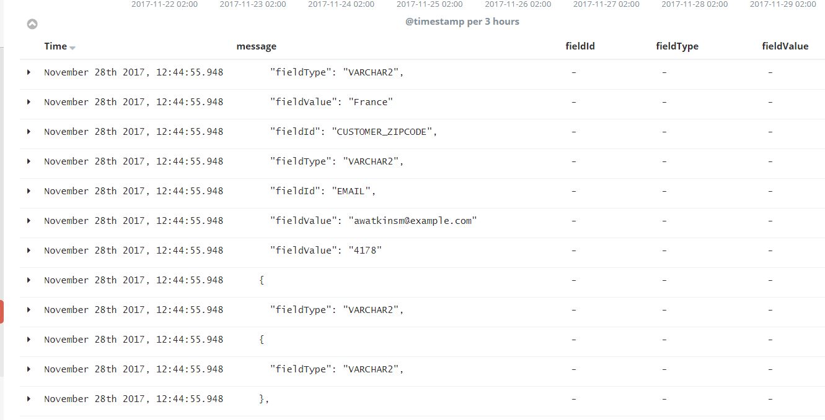Image resolution: width=825 pixels, height=420 pixels.
Task: Expand the row containing fieldValue "France"
Action: [x=29, y=102]
